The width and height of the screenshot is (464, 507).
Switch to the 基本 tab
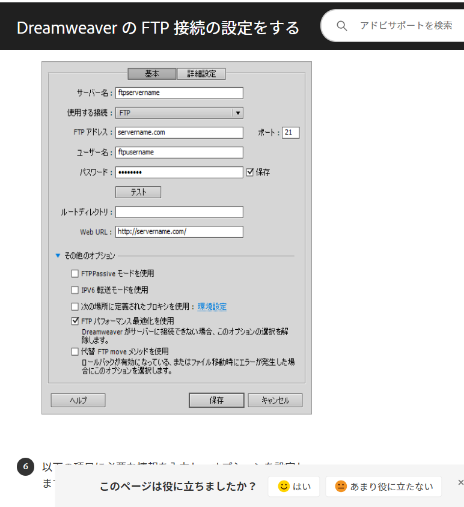point(152,74)
